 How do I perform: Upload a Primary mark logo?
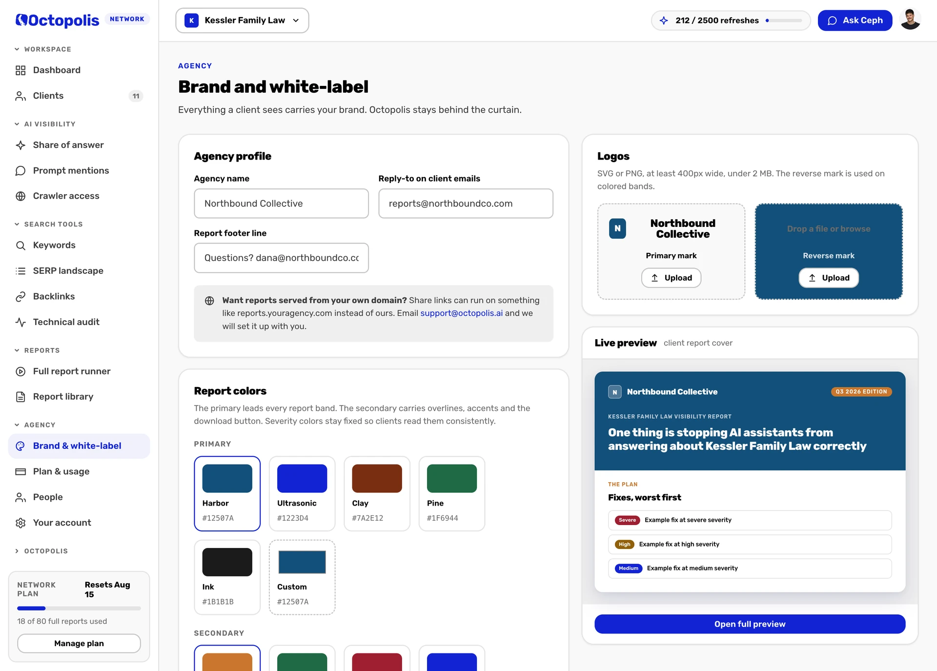[x=671, y=278]
